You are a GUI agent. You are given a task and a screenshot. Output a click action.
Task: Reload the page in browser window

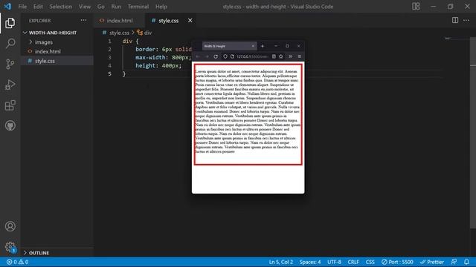[x=216, y=56]
